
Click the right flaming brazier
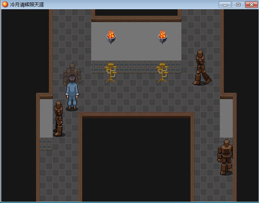tap(162, 37)
